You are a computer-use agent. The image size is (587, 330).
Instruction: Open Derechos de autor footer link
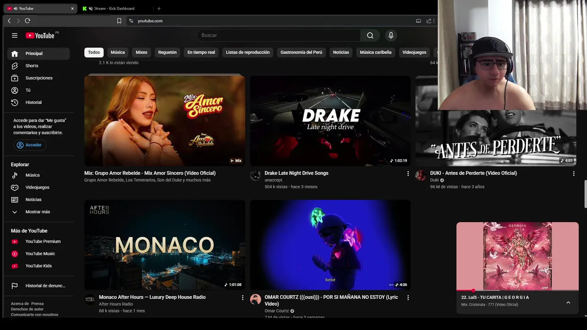click(27, 309)
